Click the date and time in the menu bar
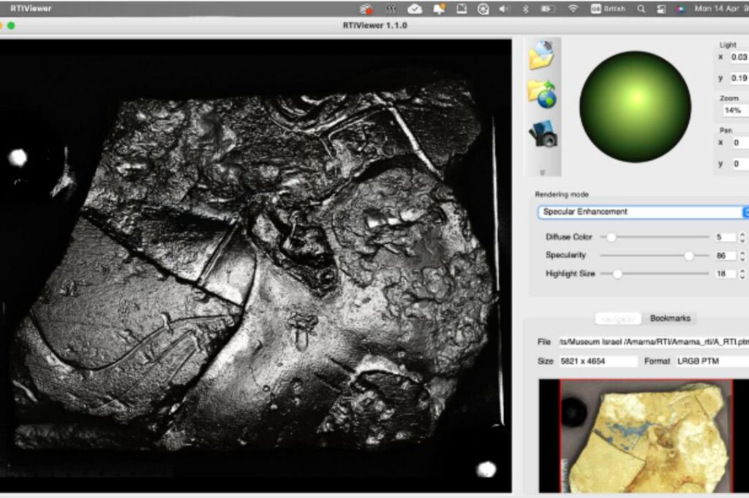 [x=722, y=9]
